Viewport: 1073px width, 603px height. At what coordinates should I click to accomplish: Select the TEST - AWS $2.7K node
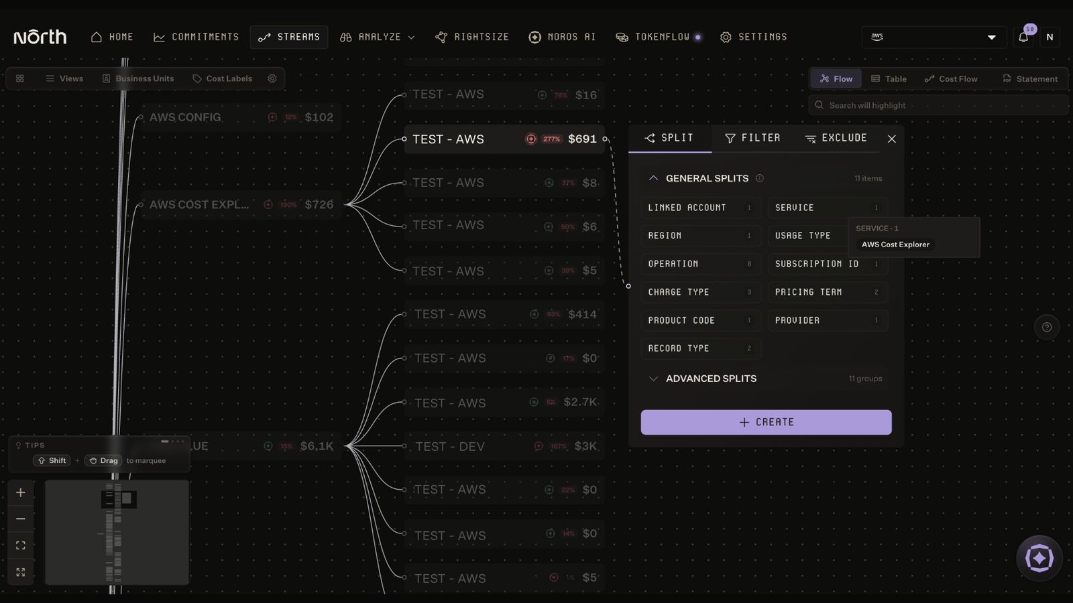click(504, 403)
